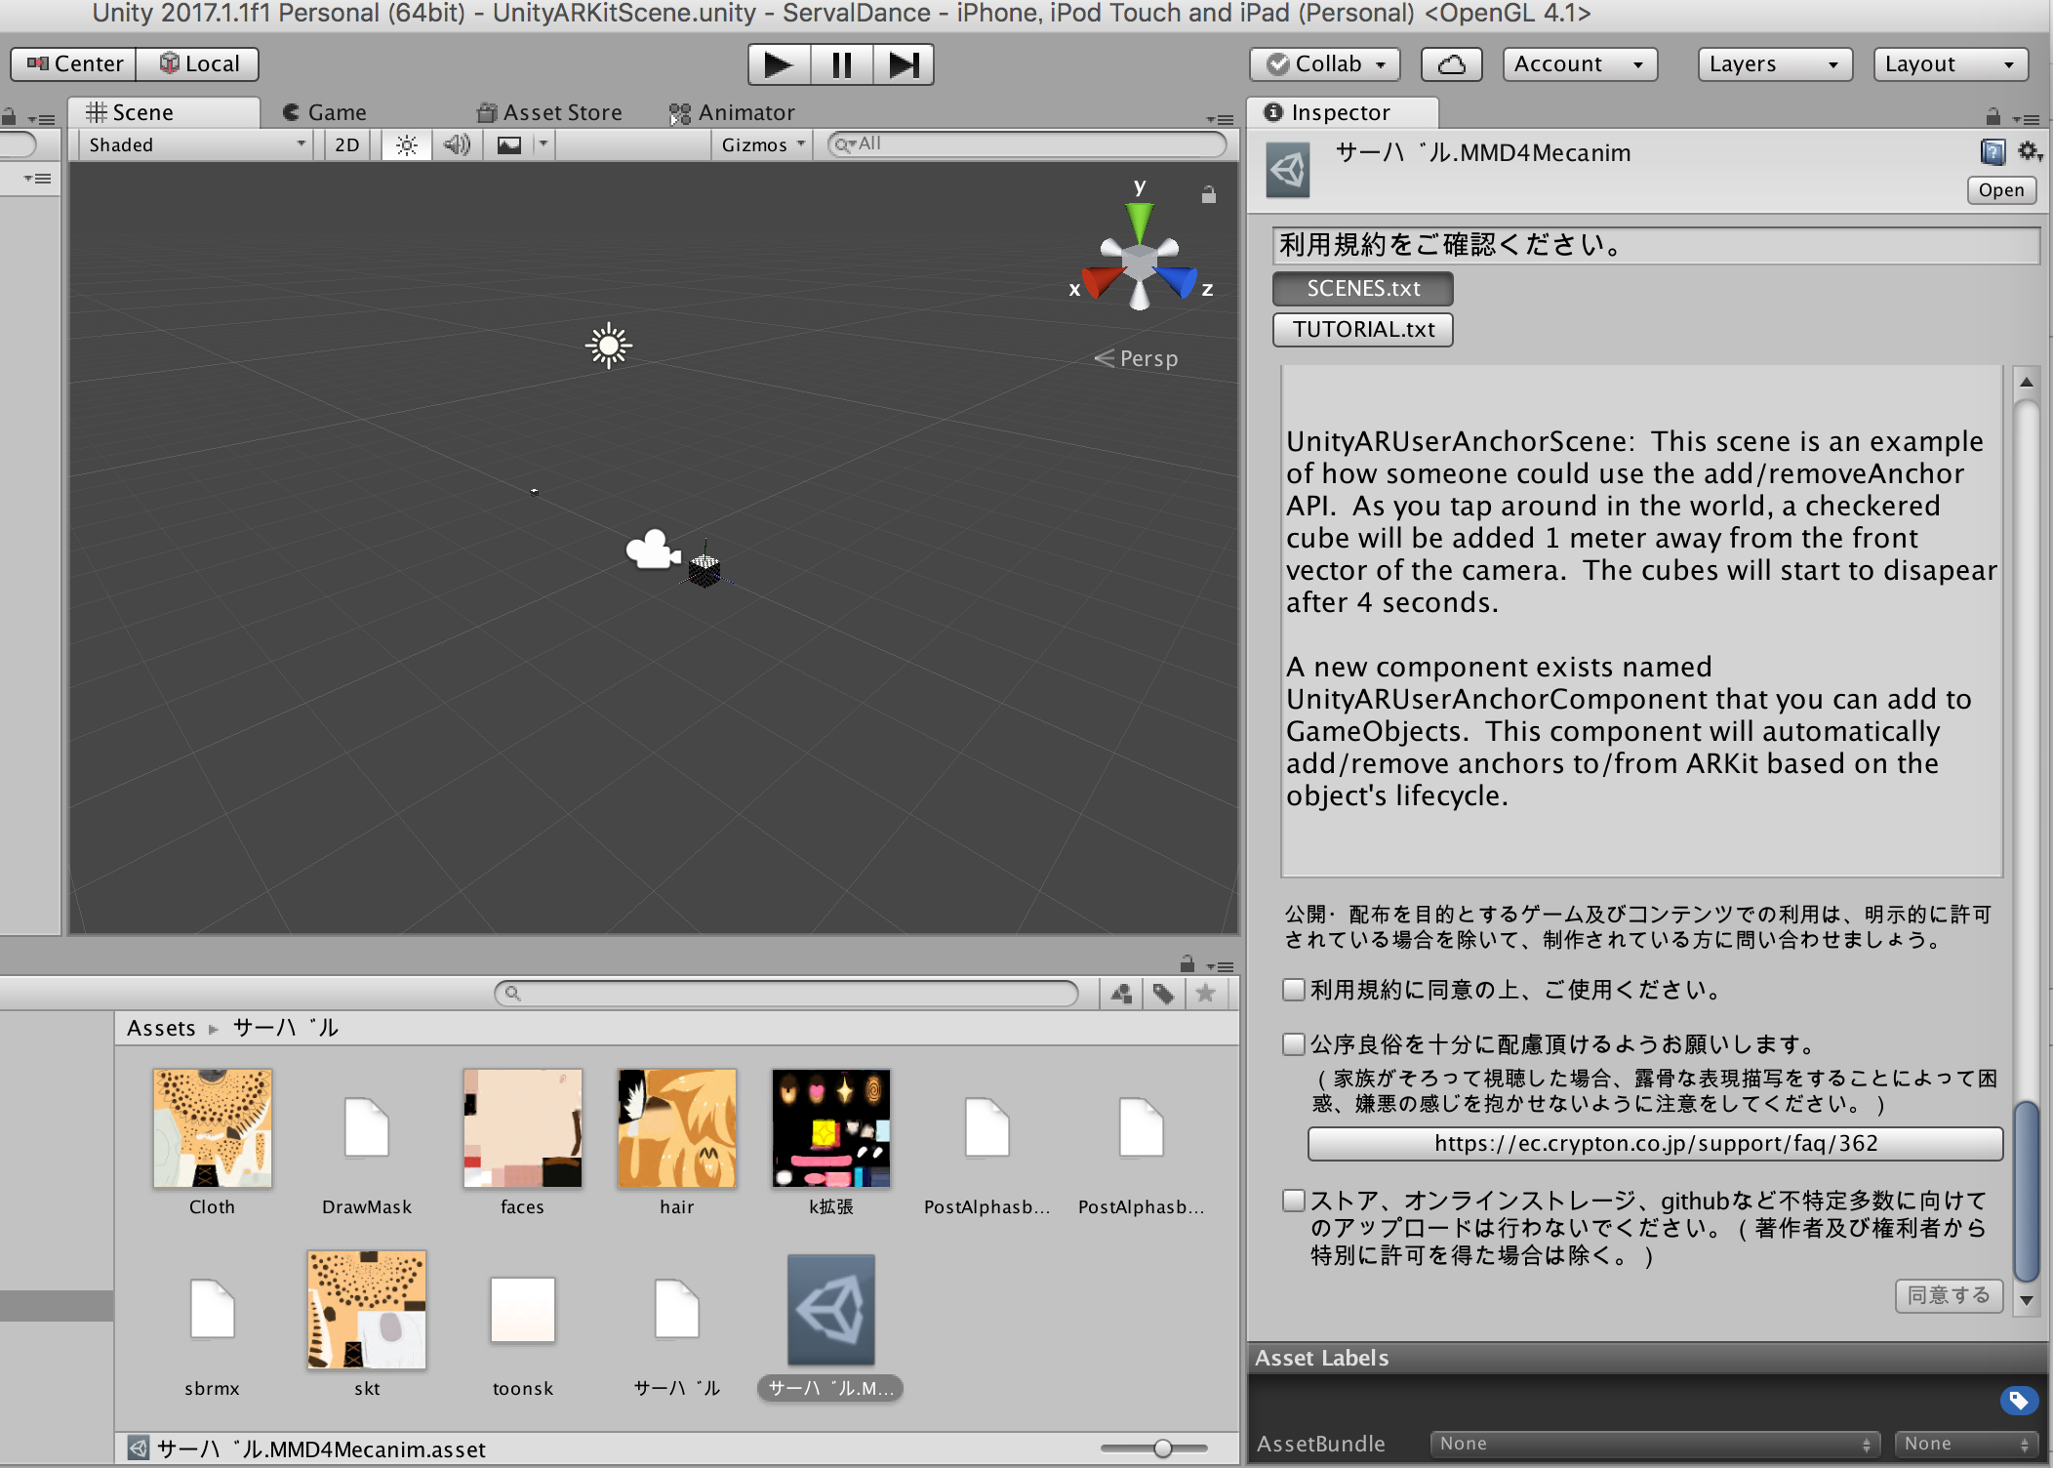
Task: Toggle scene effects image icon
Action: (x=508, y=144)
